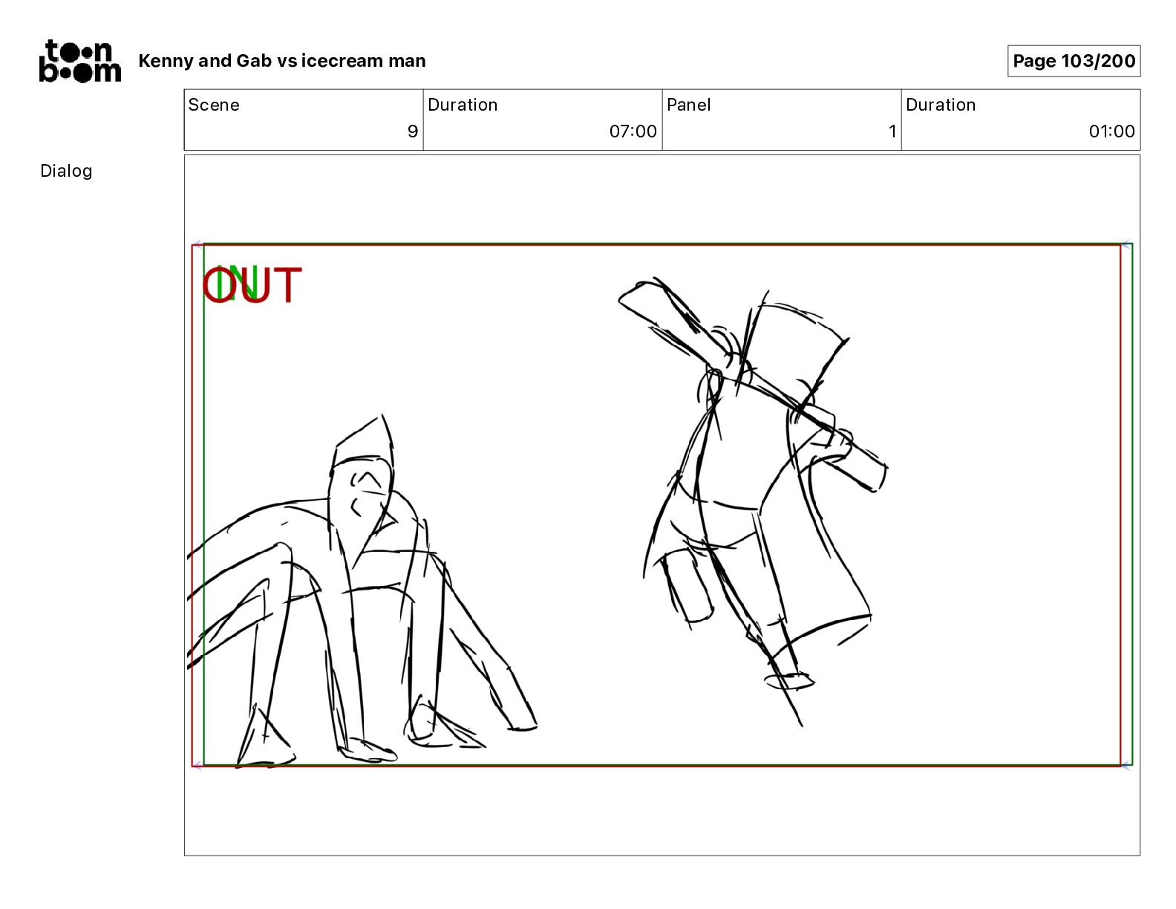Click the 'Scene' header label
The image size is (1176, 909).
pos(214,105)
